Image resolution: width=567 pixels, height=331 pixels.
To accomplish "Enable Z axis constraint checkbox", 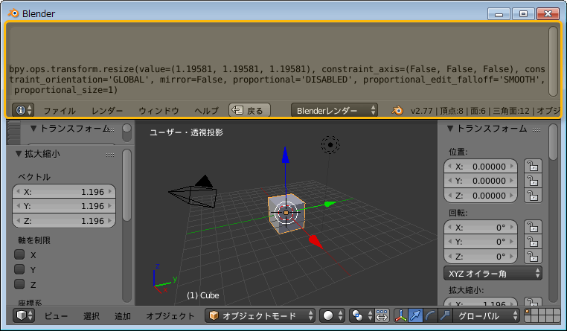I will pos(19,284).
